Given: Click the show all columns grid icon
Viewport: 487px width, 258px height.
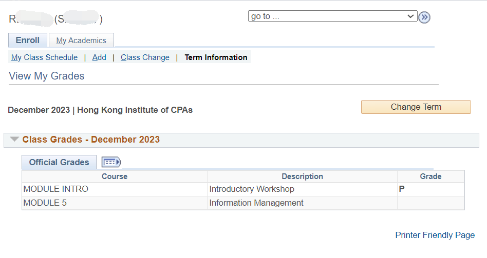Looking at the screenshot, I should click(x=111, y=162).
